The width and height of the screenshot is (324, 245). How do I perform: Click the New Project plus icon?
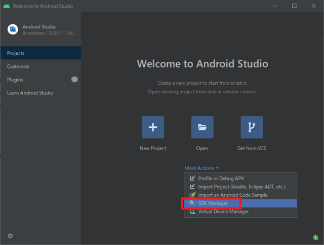pyautogui.click(x=153, y=127)
